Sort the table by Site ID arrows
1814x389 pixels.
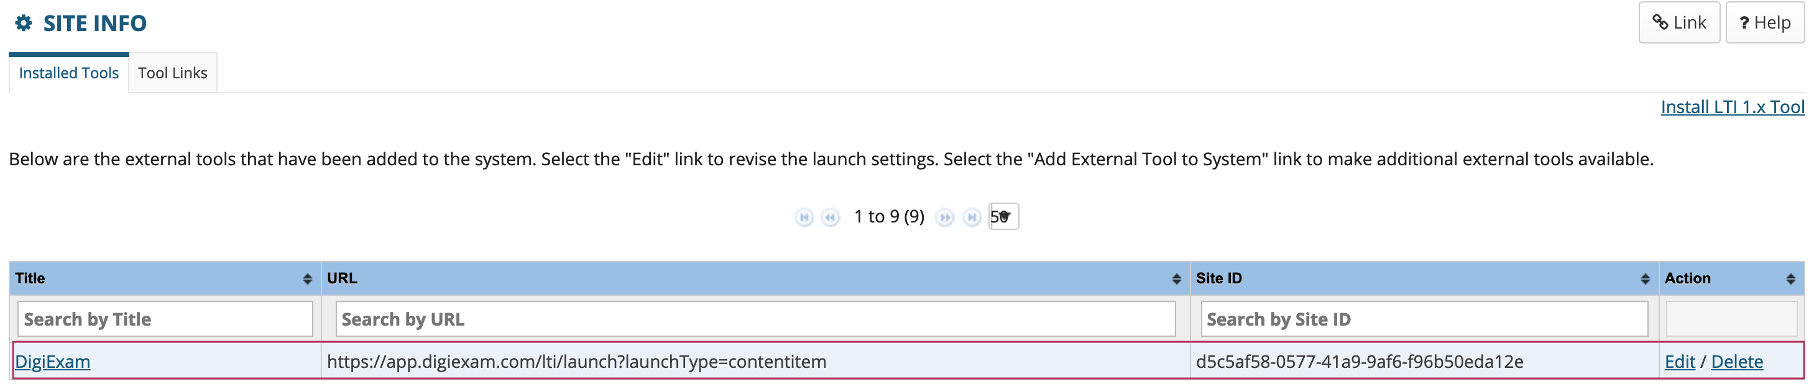pos(1645,279)
